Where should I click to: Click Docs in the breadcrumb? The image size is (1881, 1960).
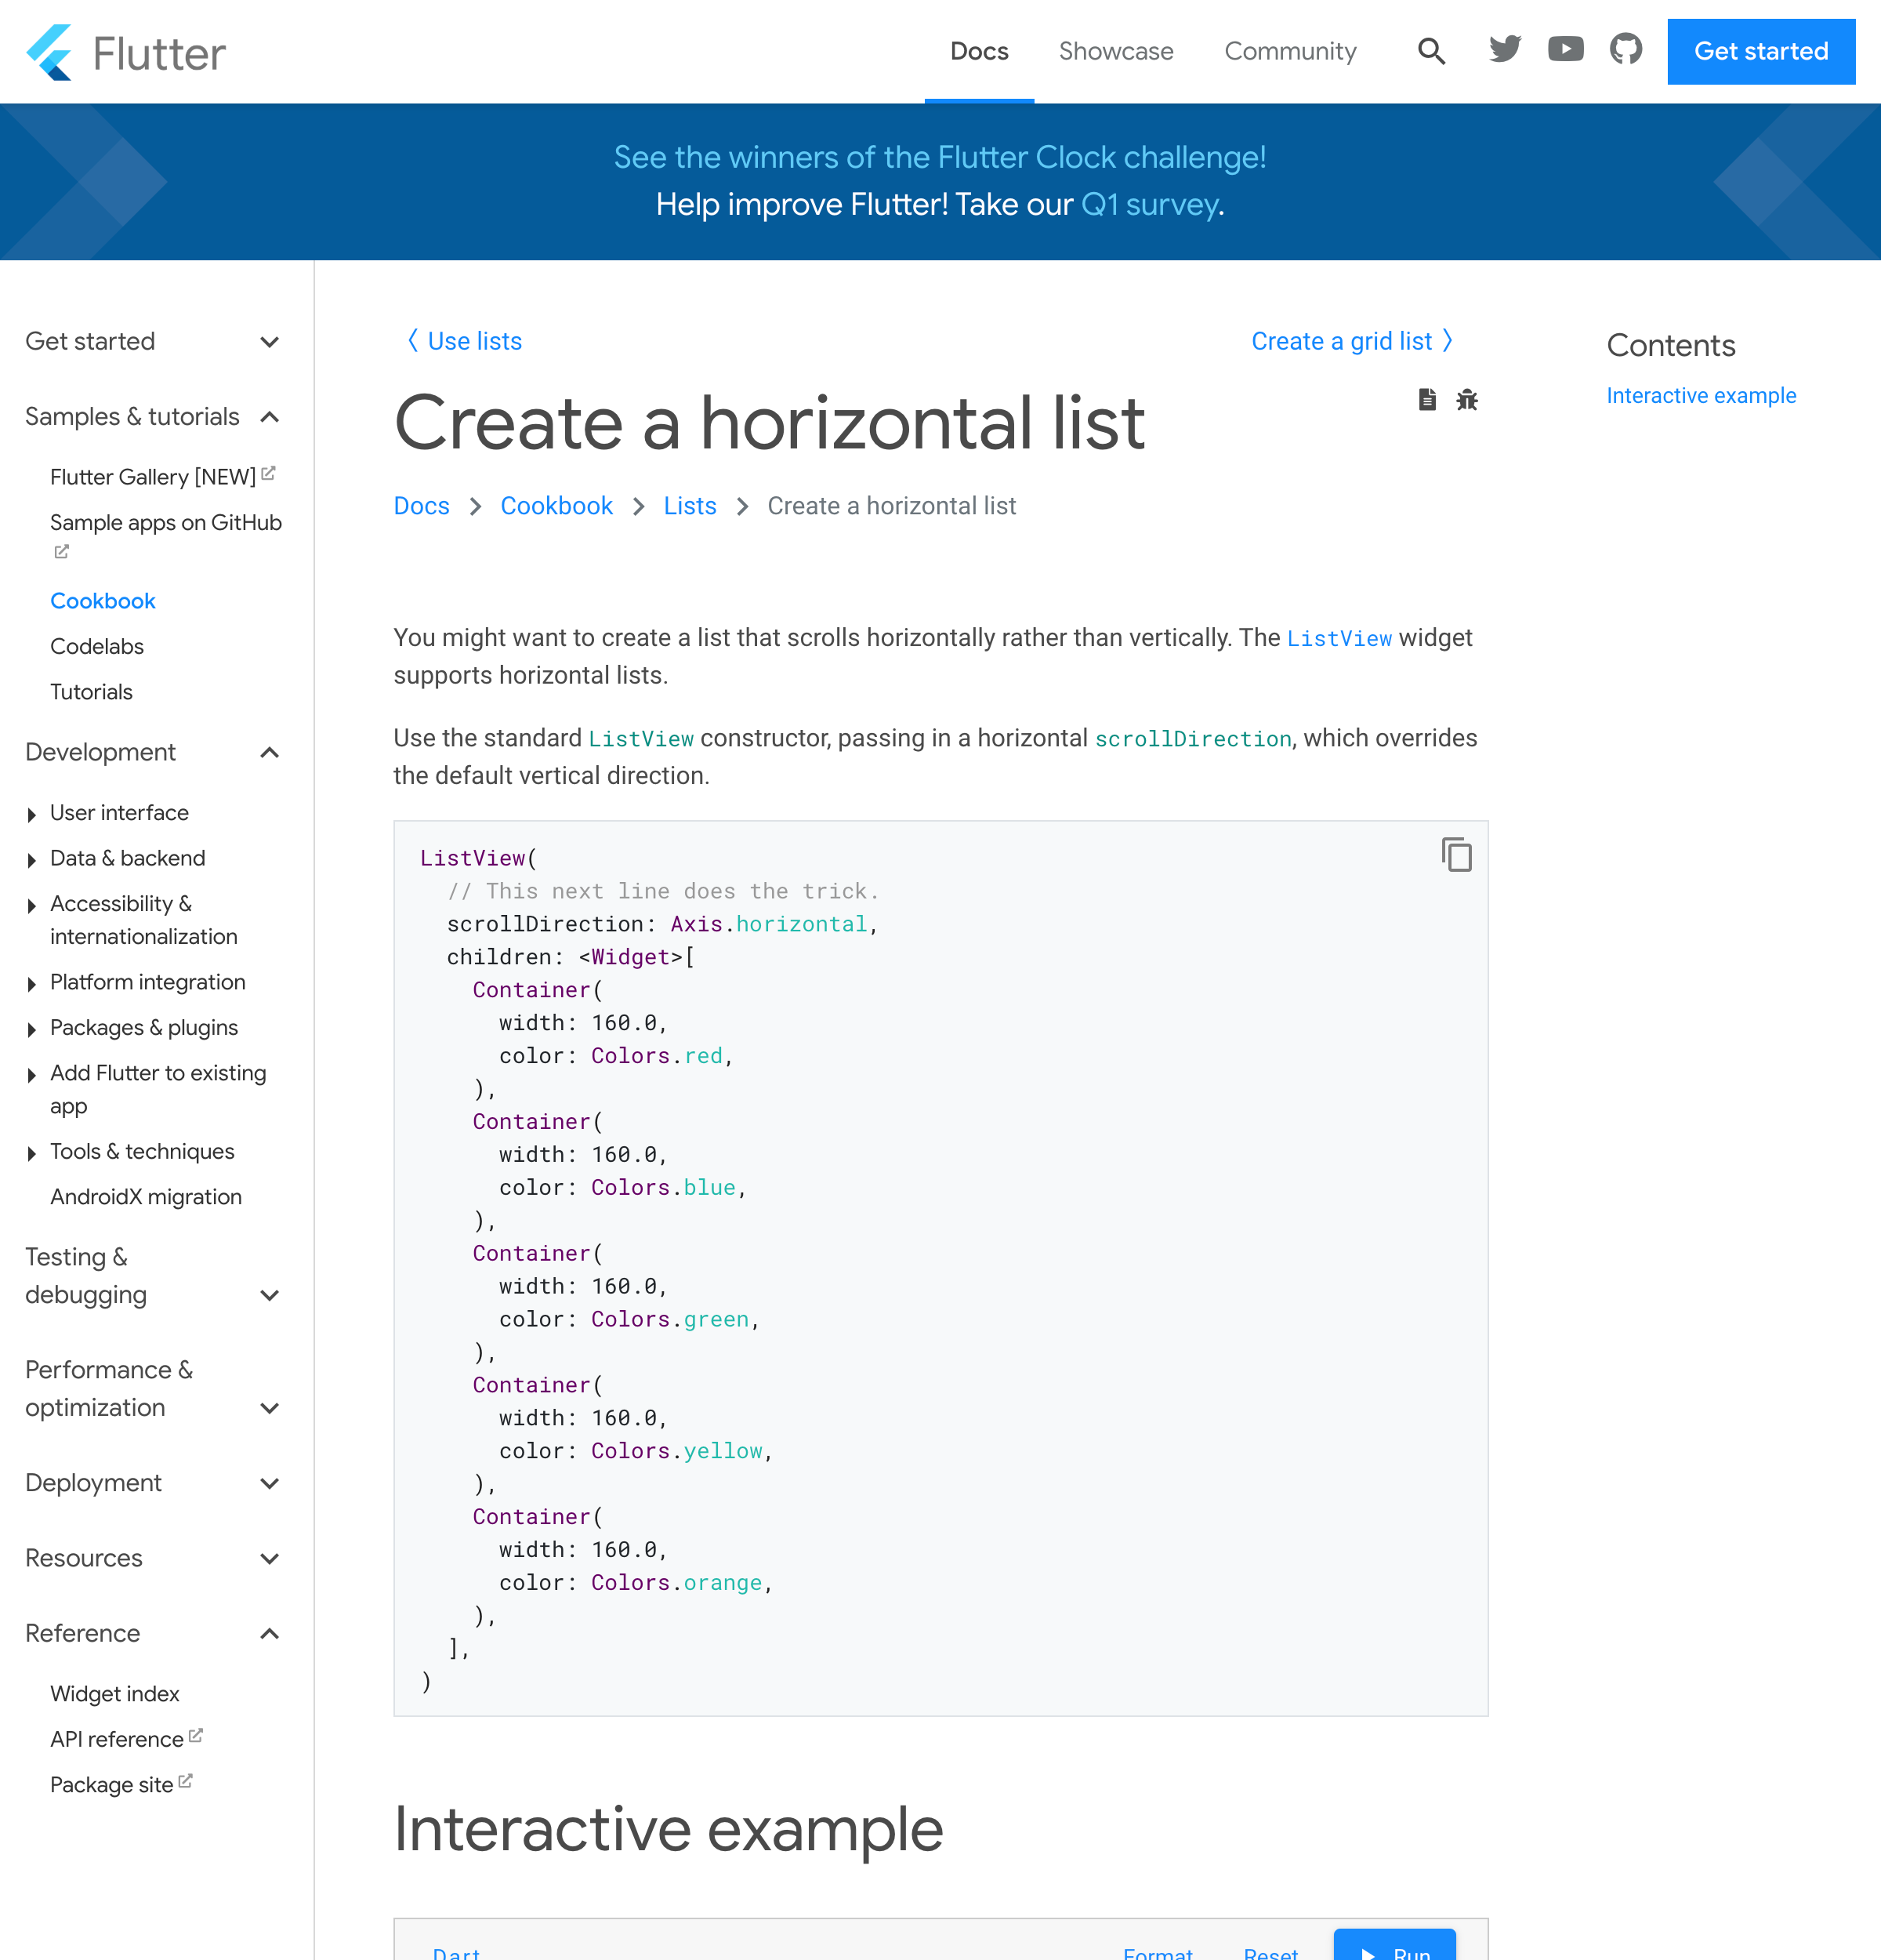pyautogui.click(x=422, y=506)
